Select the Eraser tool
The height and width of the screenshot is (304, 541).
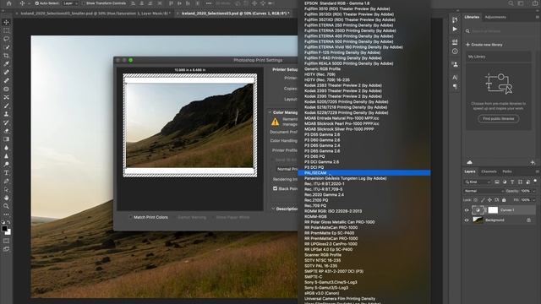[6, 131]
